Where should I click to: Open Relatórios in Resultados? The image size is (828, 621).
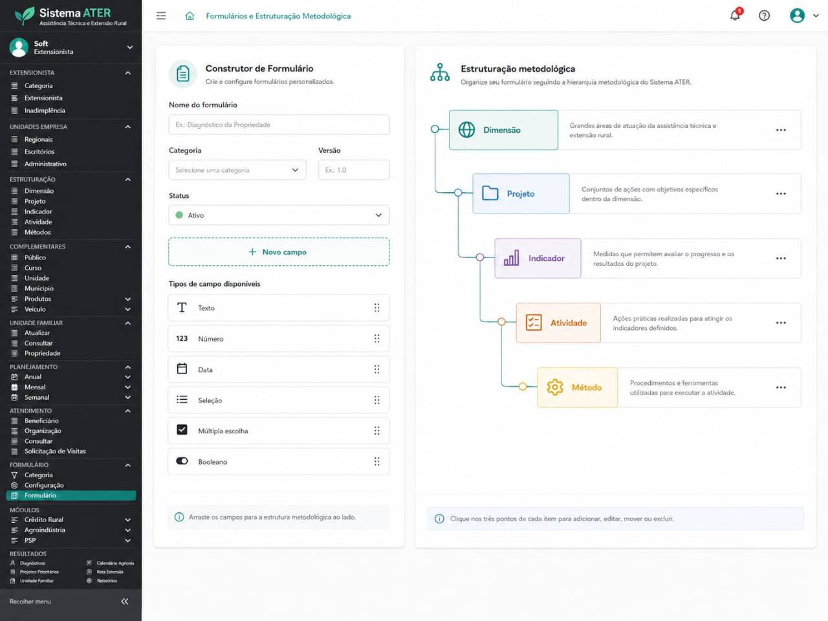(x=107, y=581)
